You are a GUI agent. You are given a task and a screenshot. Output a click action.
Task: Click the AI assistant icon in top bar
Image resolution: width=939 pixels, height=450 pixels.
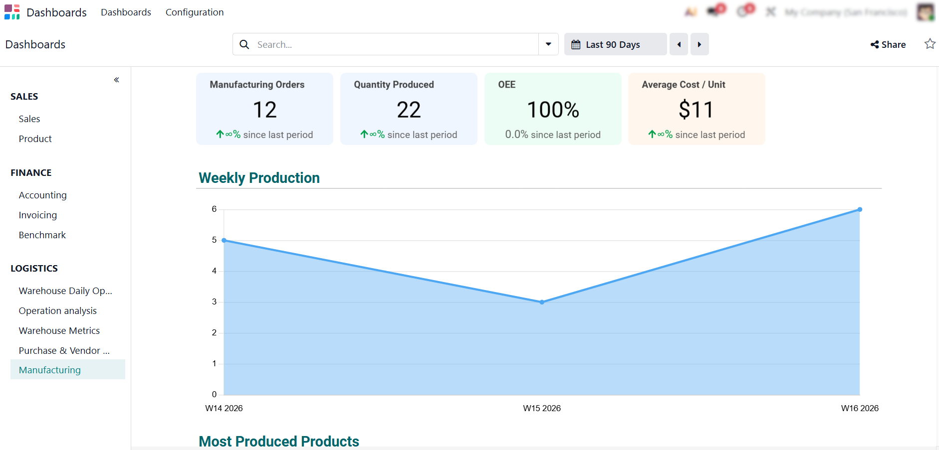tap(691, 12)
